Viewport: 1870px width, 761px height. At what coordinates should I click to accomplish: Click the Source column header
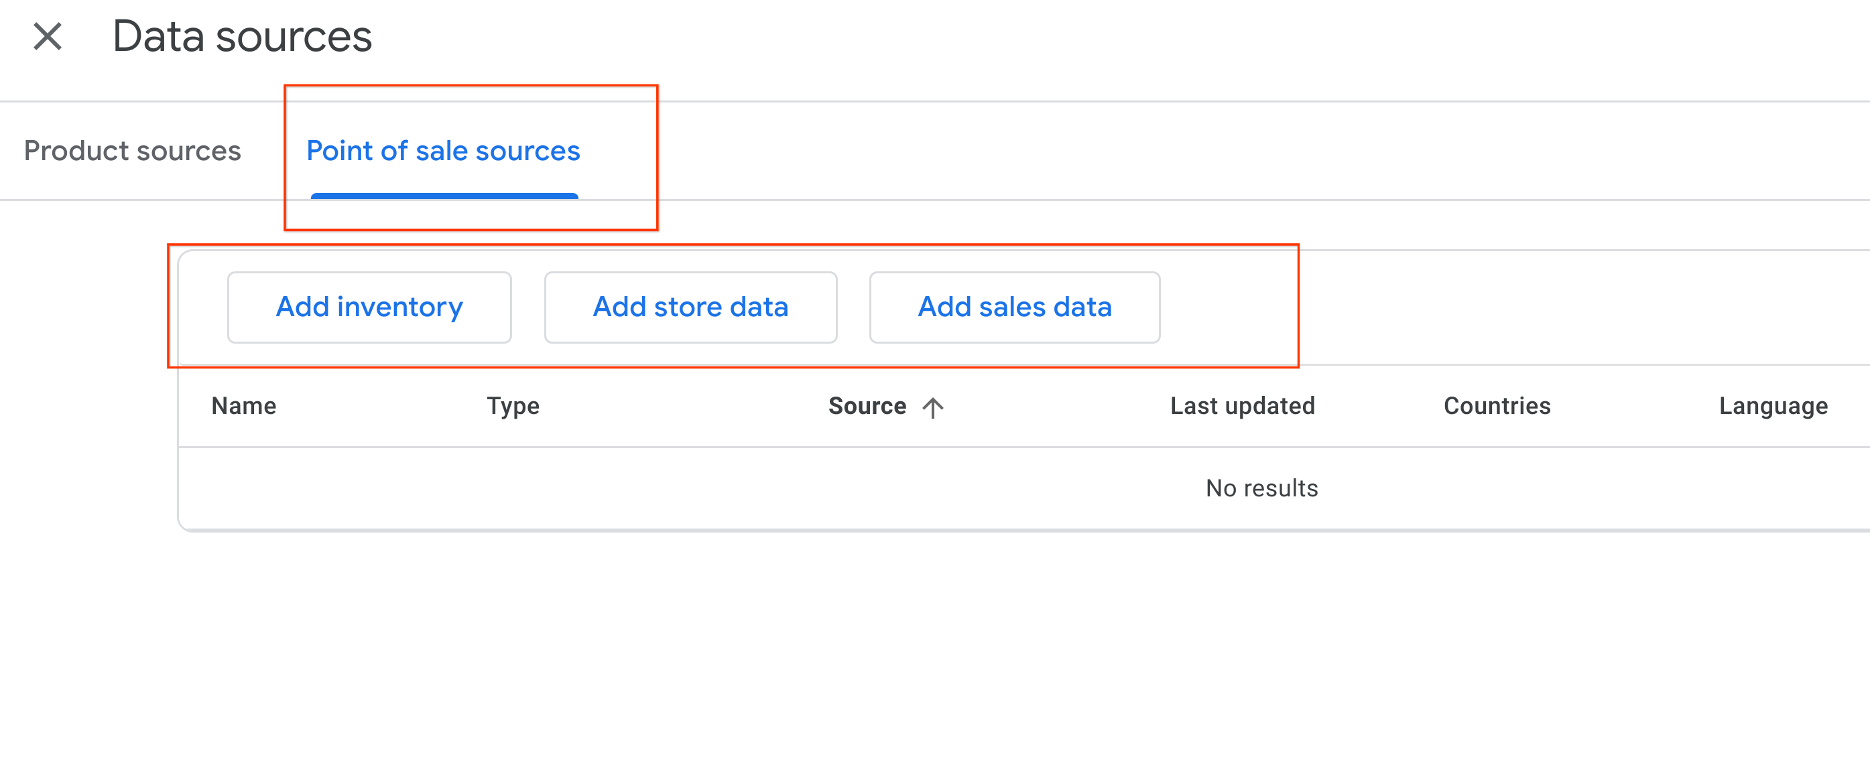(867, 406)
